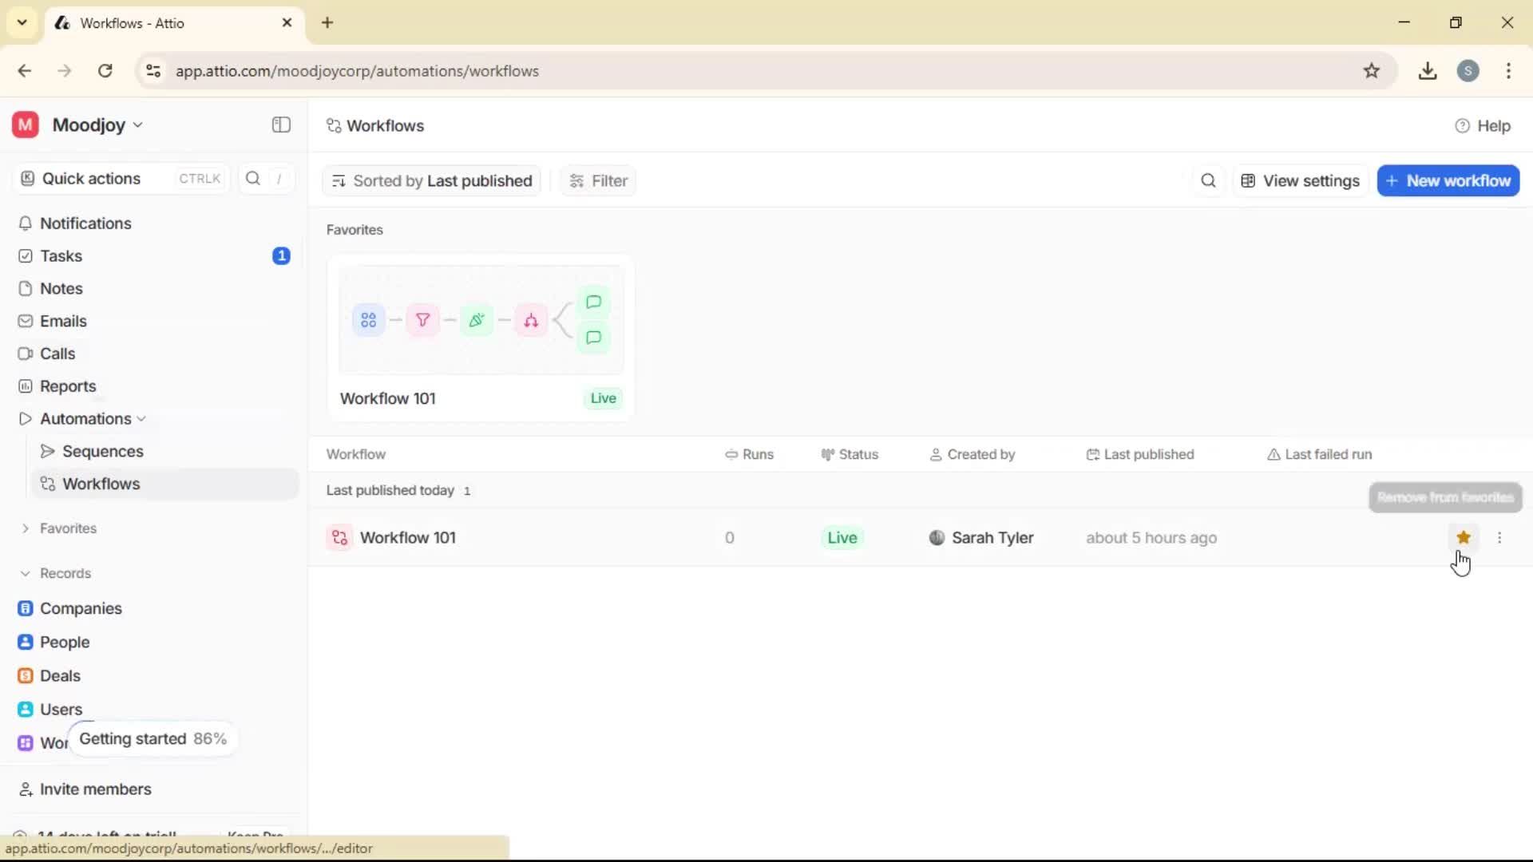Collapse the sidebar with the panel icon
Viewport: 1533px width, 862px height.
280,125
